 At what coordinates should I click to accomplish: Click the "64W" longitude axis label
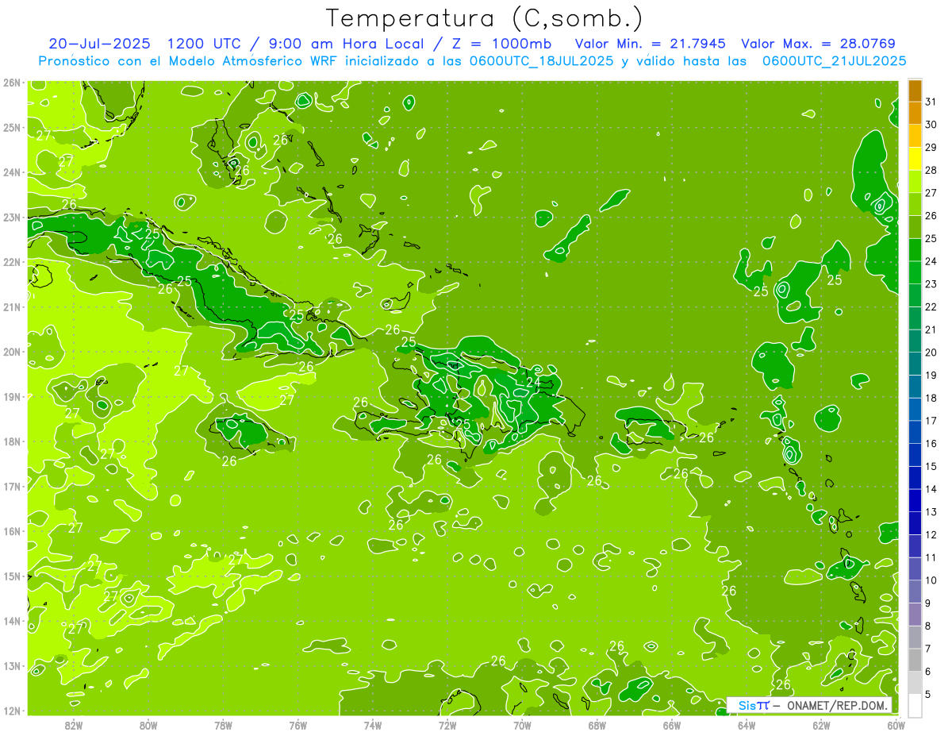tap(747, 725)
